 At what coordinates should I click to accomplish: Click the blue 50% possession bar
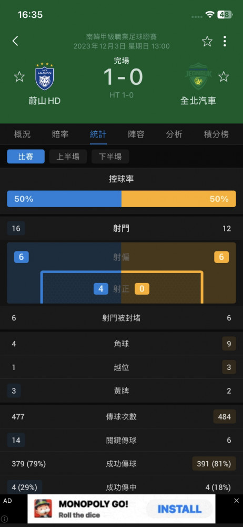click(64, 199)
